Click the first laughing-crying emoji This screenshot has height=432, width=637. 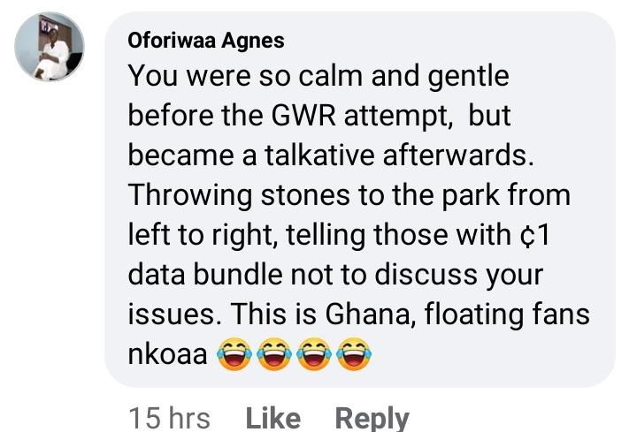click(x=234, y=355)
